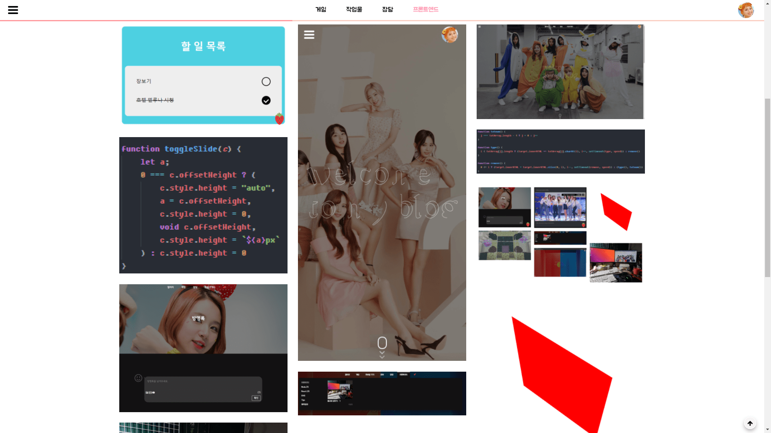Open the 할 일 목록 todo list card

pyautogui.click(x=203, y=75)
